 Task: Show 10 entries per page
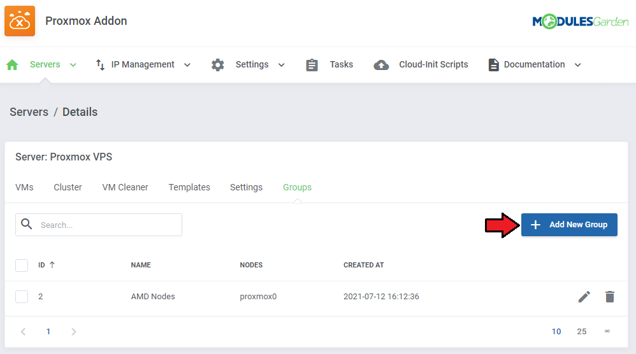[x=556, y=332]
